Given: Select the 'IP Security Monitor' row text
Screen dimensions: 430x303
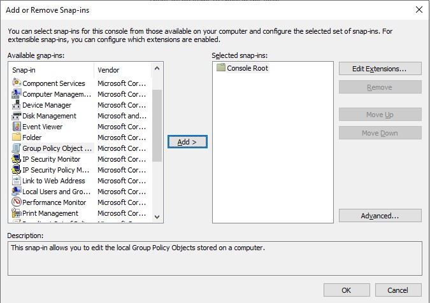Looking at the screenshot, I should click(52, 159).
